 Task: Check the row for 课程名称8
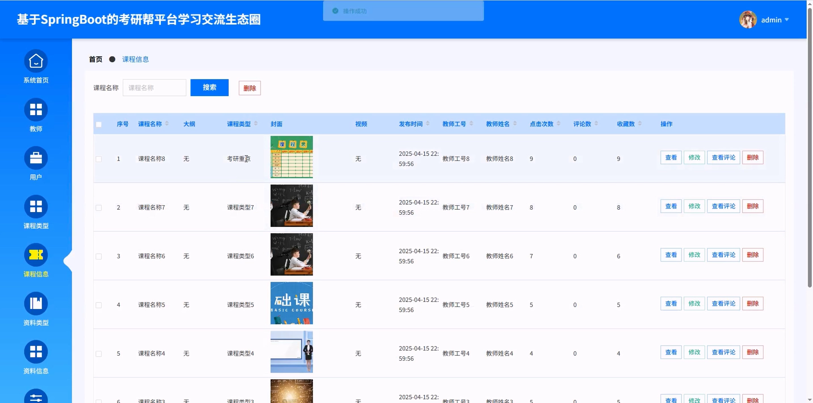99,159
